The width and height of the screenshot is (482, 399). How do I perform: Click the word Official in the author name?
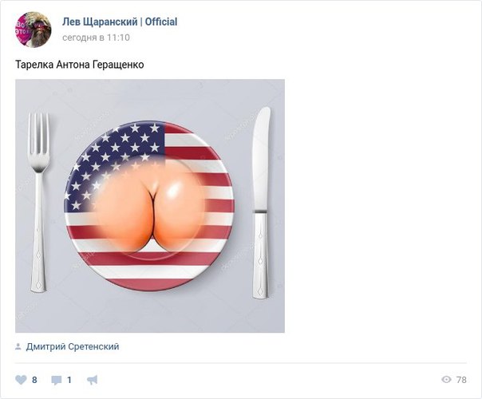[161, 22]
